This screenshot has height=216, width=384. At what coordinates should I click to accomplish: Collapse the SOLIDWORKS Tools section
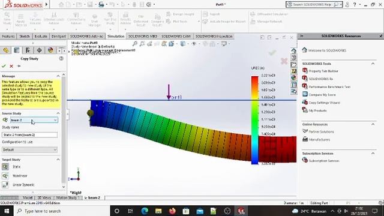pyautogui.click(x=373, y=64)
